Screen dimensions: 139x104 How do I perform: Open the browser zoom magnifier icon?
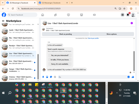tap(115, 9)
